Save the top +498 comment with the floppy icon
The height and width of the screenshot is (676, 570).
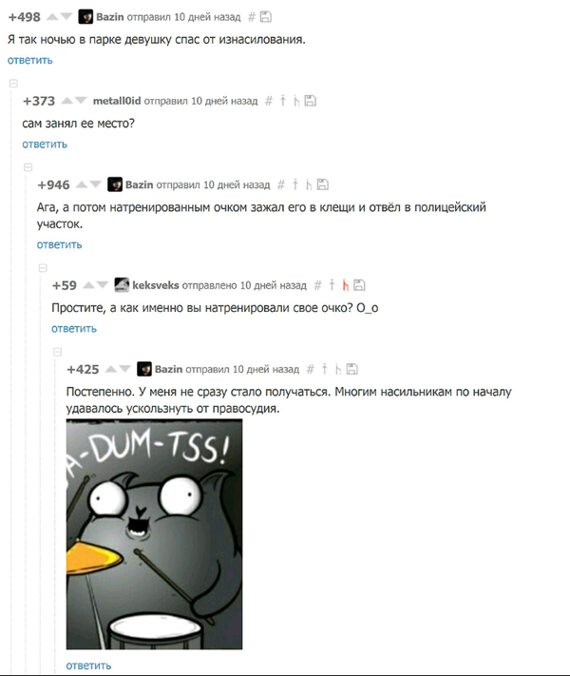pos(266,17)
